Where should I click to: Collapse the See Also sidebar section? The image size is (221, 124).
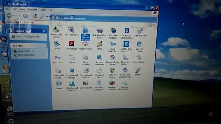45,45
